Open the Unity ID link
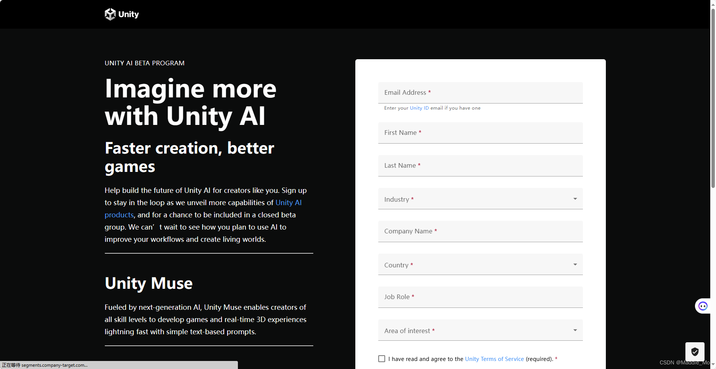 [x=419, y=108]
